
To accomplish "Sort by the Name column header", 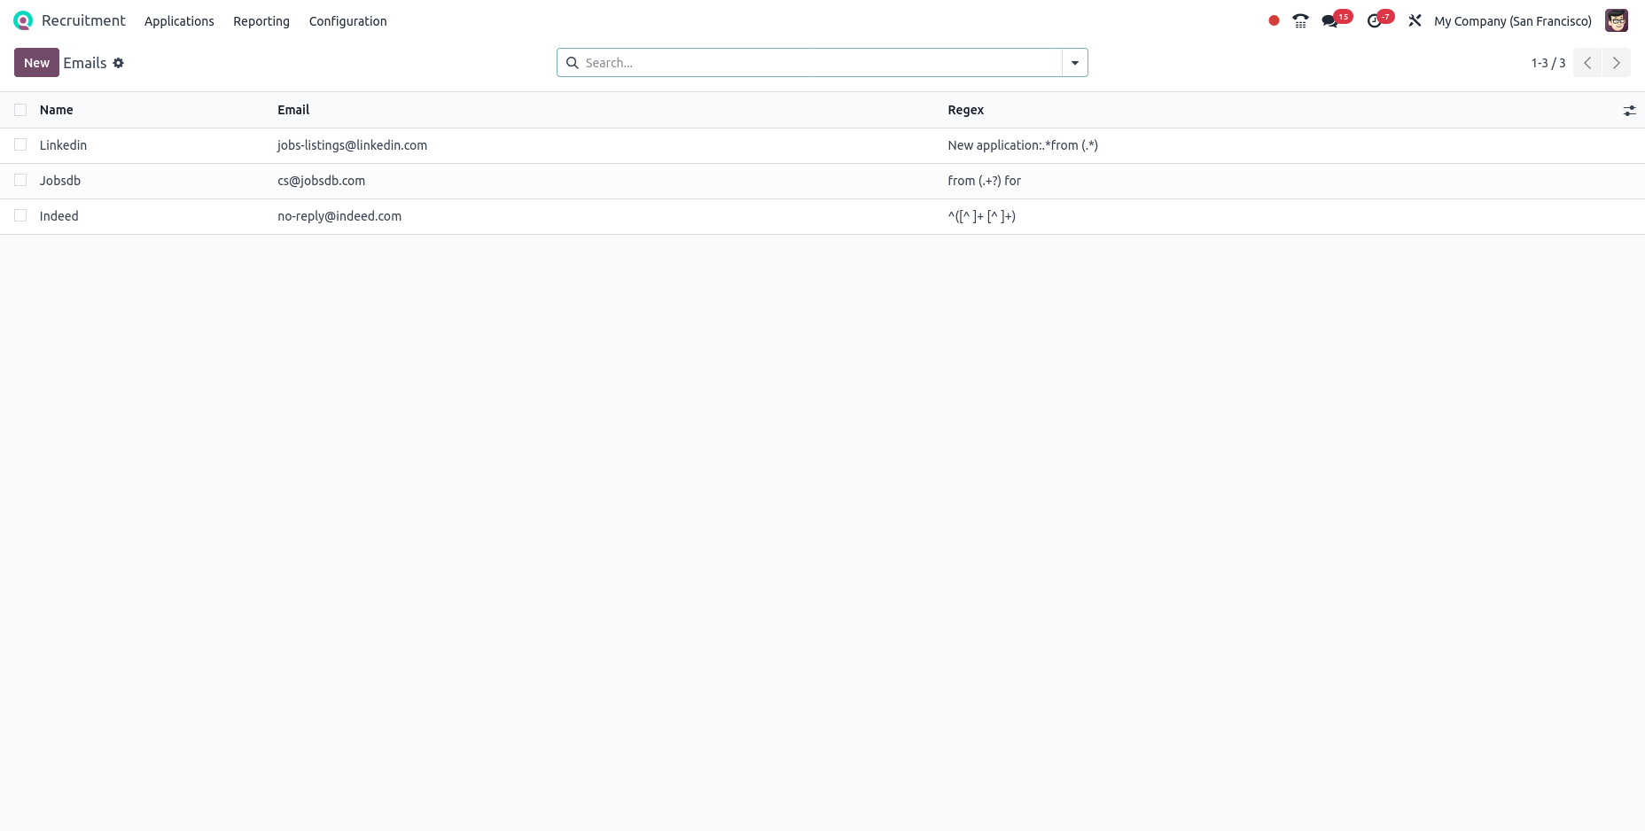I will pos(57,110).
